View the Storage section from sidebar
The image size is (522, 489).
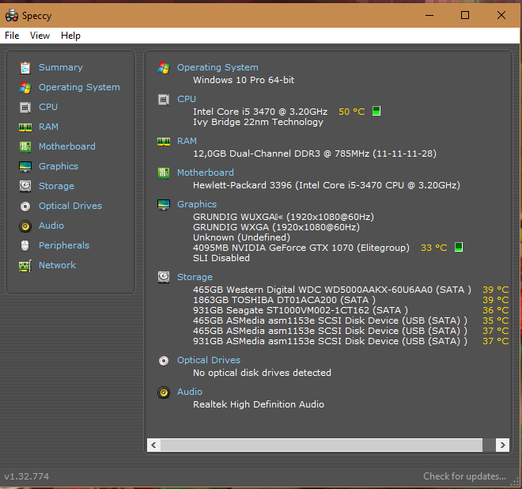tap(56, 186)
